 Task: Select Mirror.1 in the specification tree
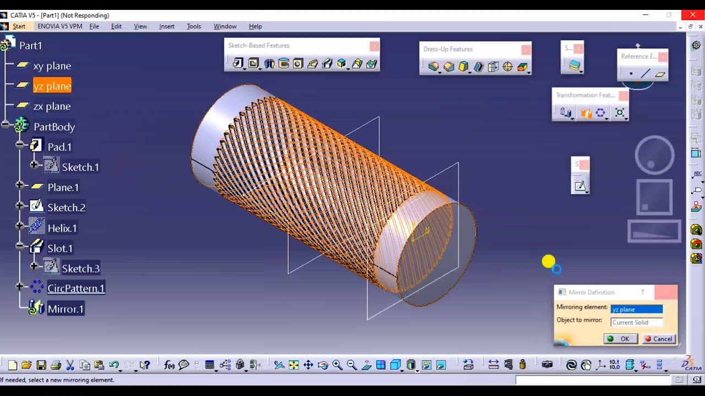tap(66, 309)
